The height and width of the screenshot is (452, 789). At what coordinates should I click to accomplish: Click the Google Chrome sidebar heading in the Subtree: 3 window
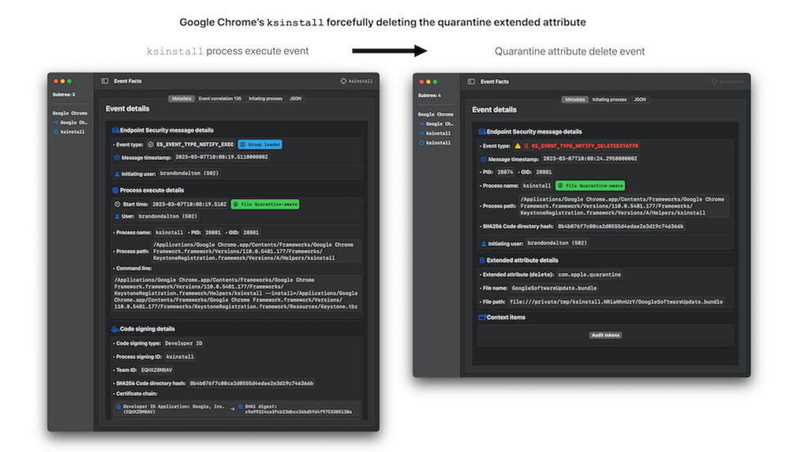(x=69, y=114)
